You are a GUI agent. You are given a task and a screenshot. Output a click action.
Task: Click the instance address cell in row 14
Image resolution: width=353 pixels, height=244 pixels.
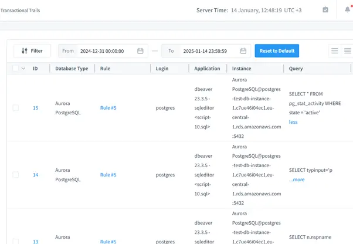click(256, 175)
